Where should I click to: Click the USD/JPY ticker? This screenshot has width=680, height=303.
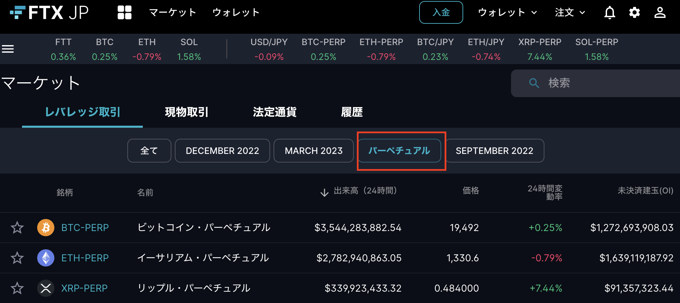pyautogui.click(x=269, y=49)
